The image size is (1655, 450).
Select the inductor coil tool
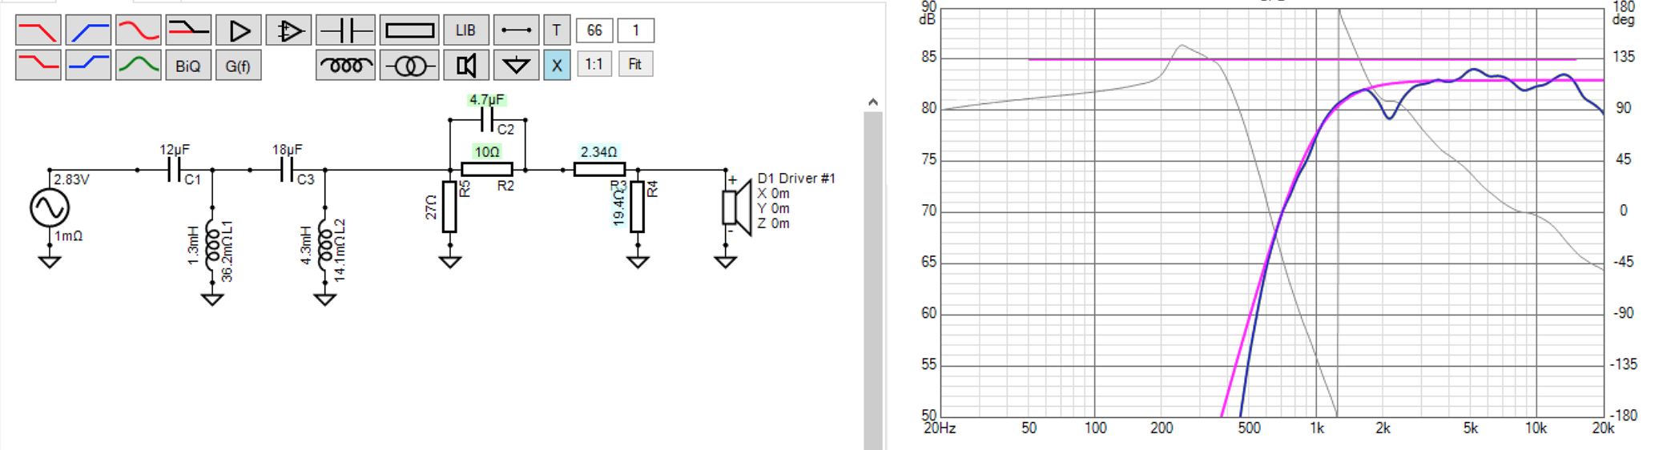(x=345, y=65)
